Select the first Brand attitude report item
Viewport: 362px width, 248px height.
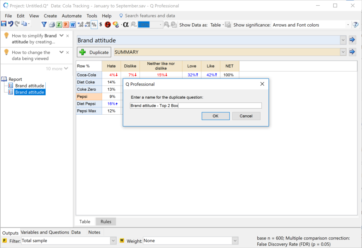pyautogui.click(x=30, y=86)
